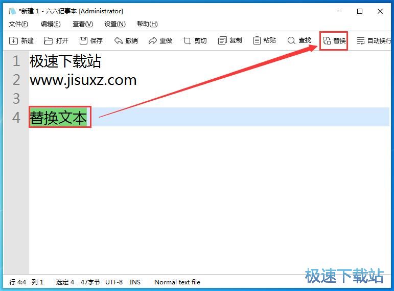394x291 pixels.
Task: Click INS insert mode indicator
Action: coord(135,282)
